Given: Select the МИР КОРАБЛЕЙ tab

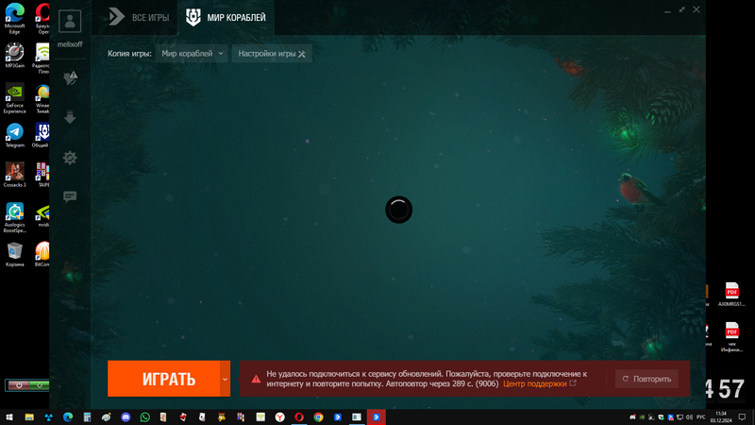Looking at the screenshot, I should click(x=226, y=17).
